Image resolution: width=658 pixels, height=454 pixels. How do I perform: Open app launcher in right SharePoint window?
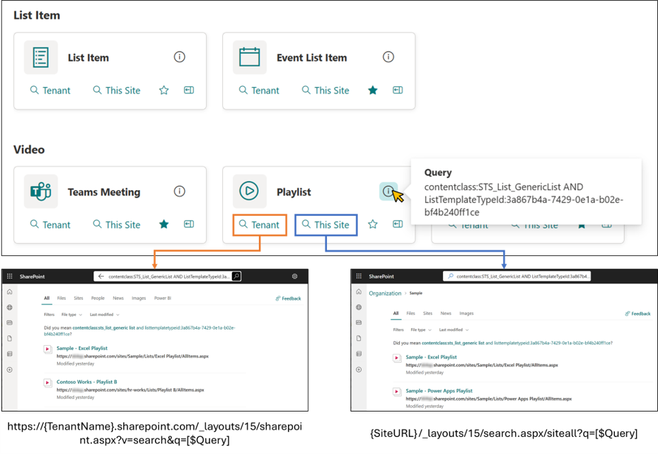pyautogui.click(x=359, y=276)
